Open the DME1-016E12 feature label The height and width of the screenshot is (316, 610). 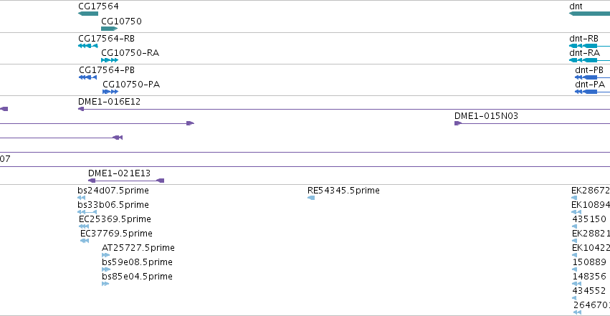coord(110,102)
